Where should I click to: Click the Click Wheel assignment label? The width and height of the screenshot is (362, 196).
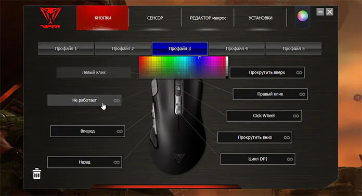point(264,115)
